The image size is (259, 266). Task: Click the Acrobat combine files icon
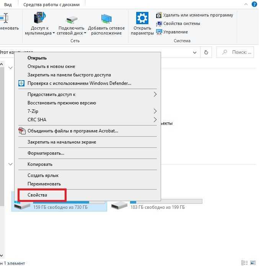coord(22,131)
